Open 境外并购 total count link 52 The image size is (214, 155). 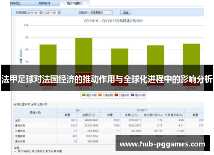tap(75, 141)
